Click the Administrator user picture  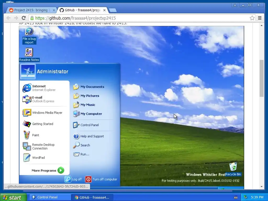point(28,71)
